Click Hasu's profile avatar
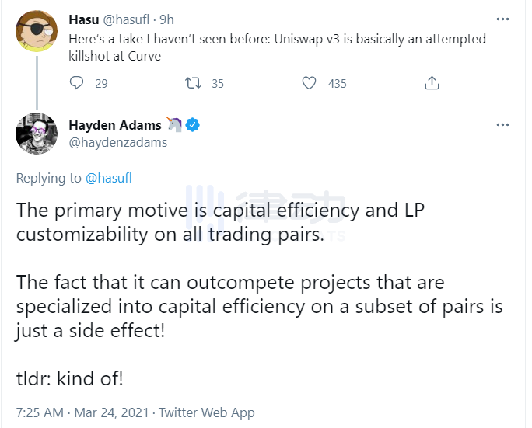 tap(37, 30)
